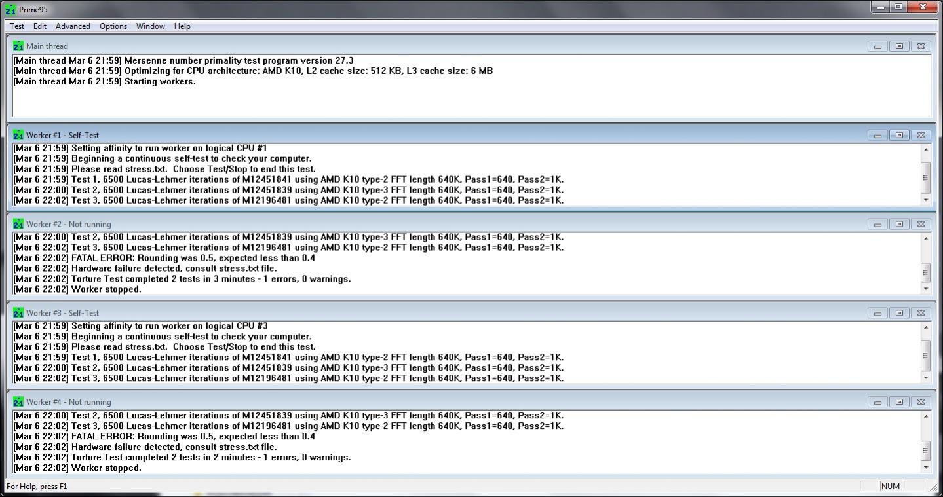Open the Edit menu
The height and width of the screenshot is (497, 943).
(40, 26)
